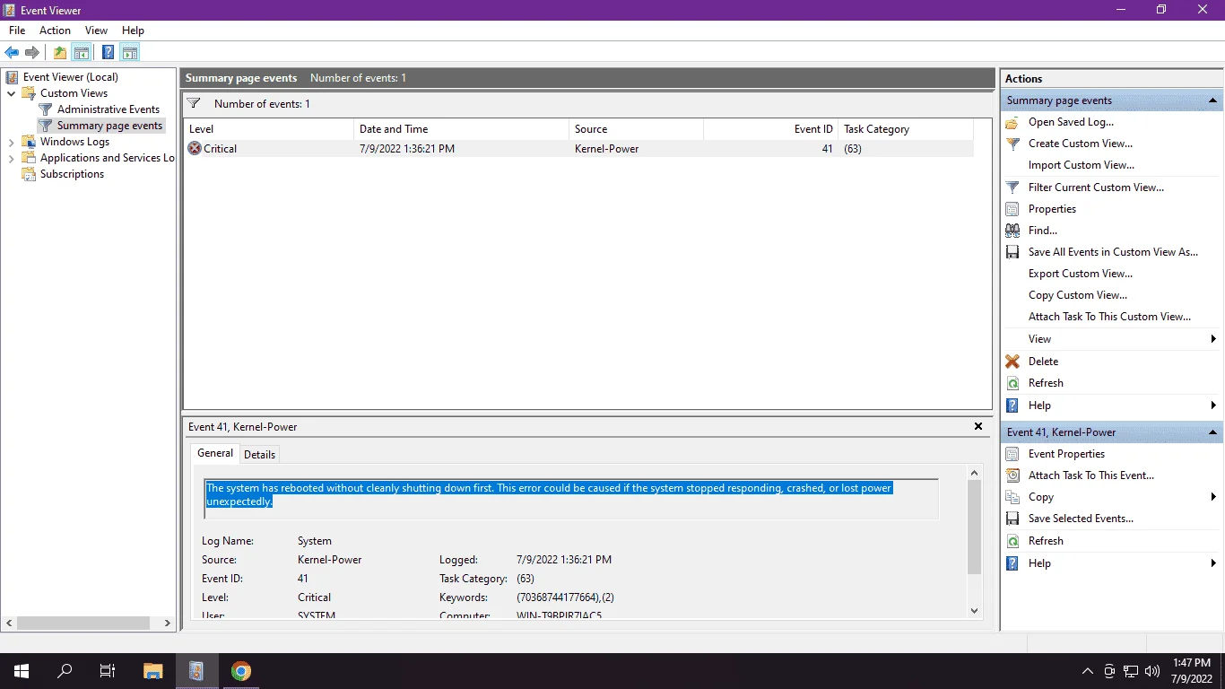
Task: Open the File menu
Action: (x=17, y=31)
